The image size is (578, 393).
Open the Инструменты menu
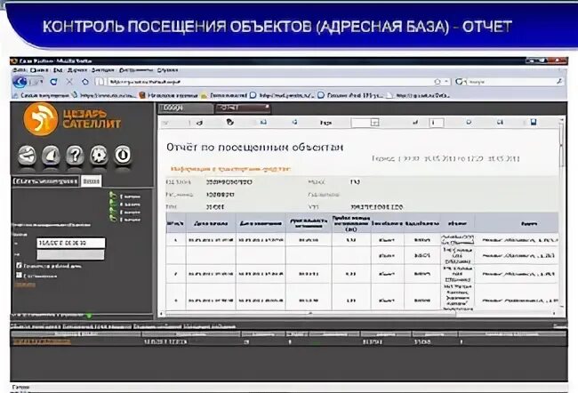click(136, 69)
